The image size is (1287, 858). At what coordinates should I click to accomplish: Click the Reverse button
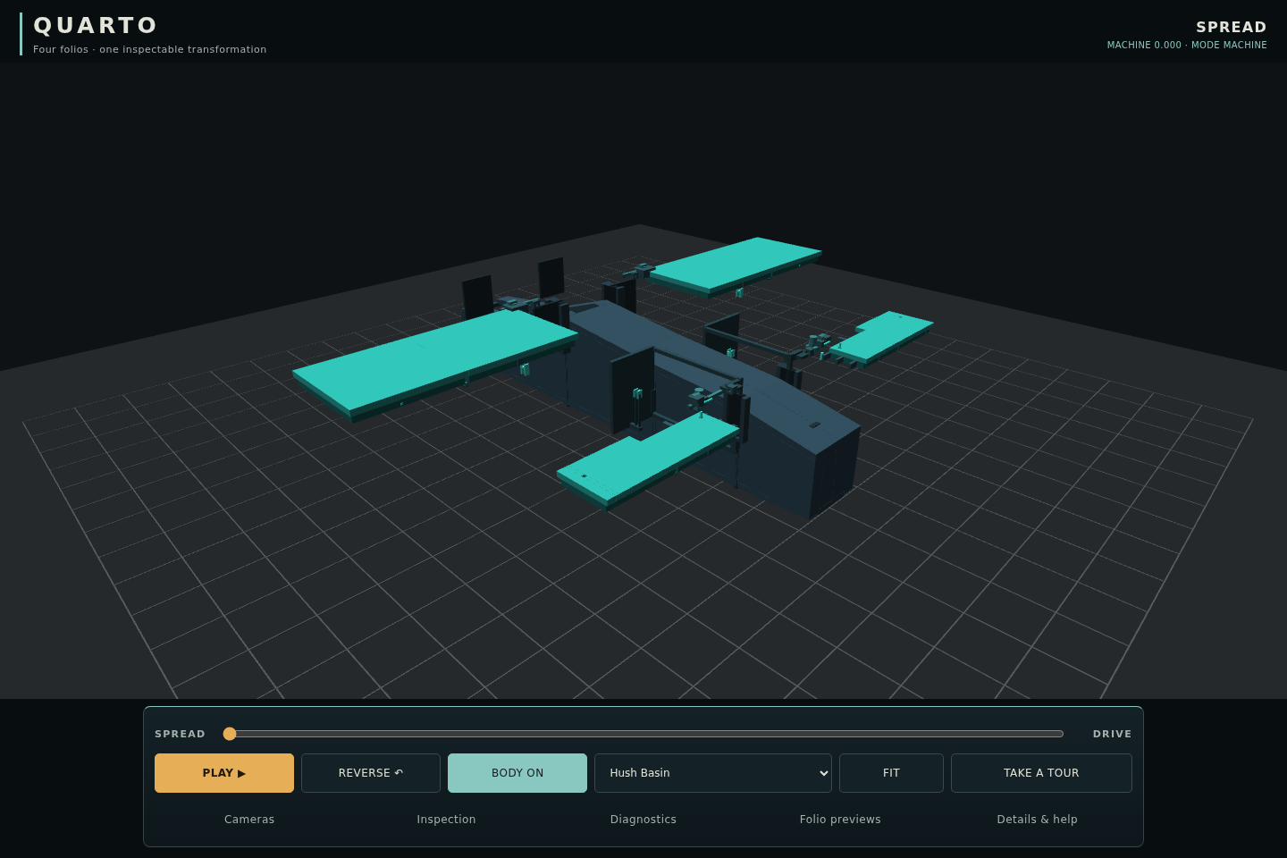click(371, 773)
